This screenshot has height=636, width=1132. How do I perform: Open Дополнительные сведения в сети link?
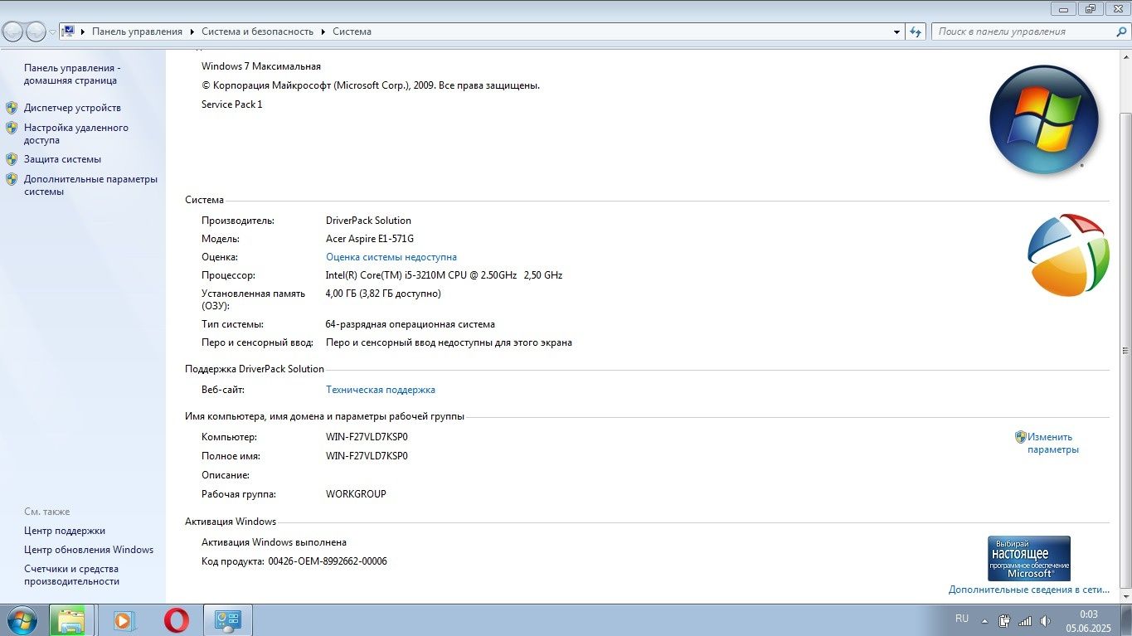pyautogui.click(x=1029, y=590)
